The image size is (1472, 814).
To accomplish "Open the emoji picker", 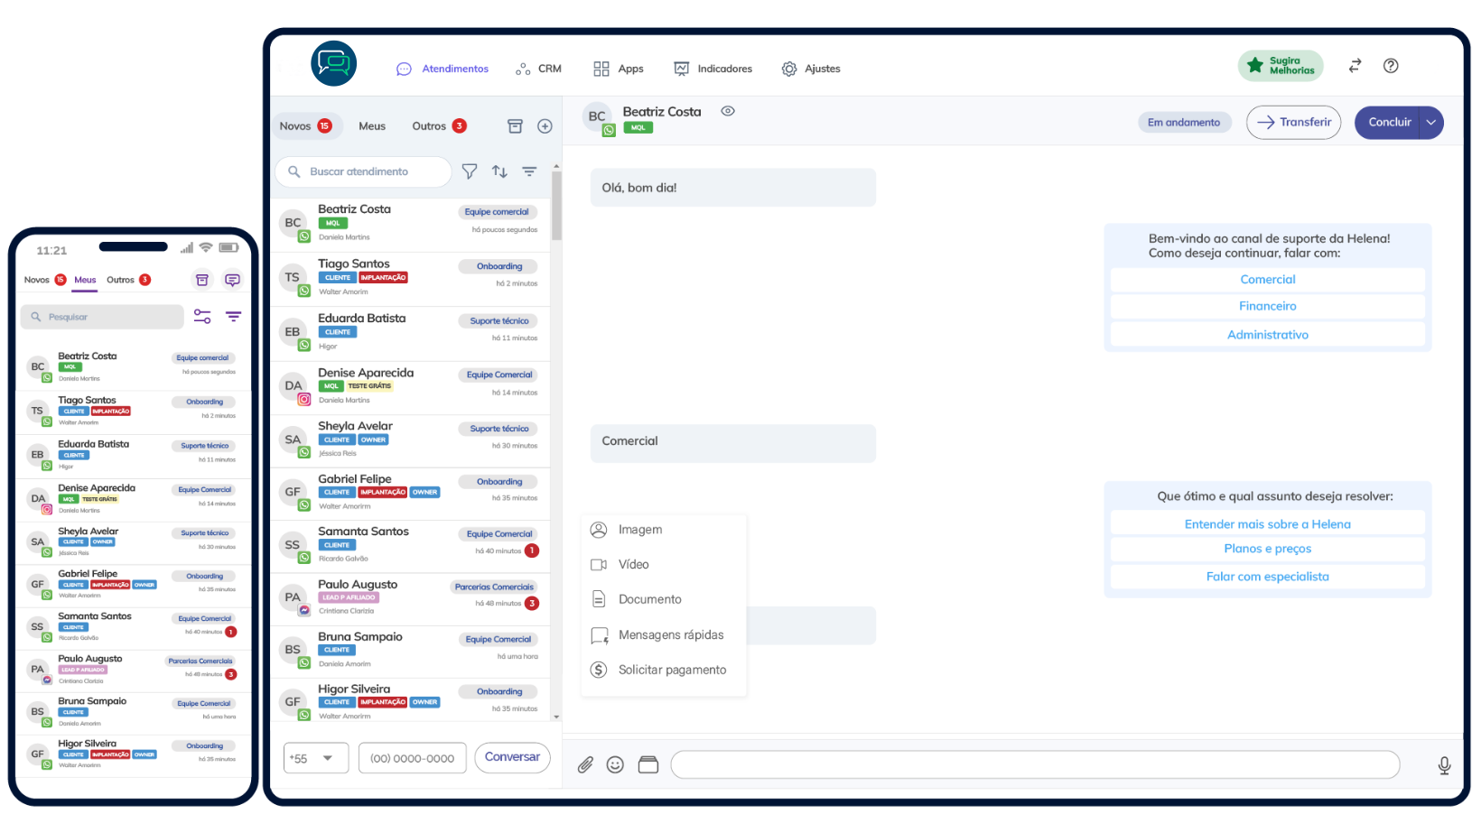I will point(615,765).
